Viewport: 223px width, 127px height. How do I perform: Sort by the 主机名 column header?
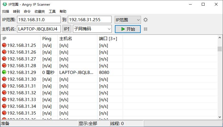coord(77,38)
